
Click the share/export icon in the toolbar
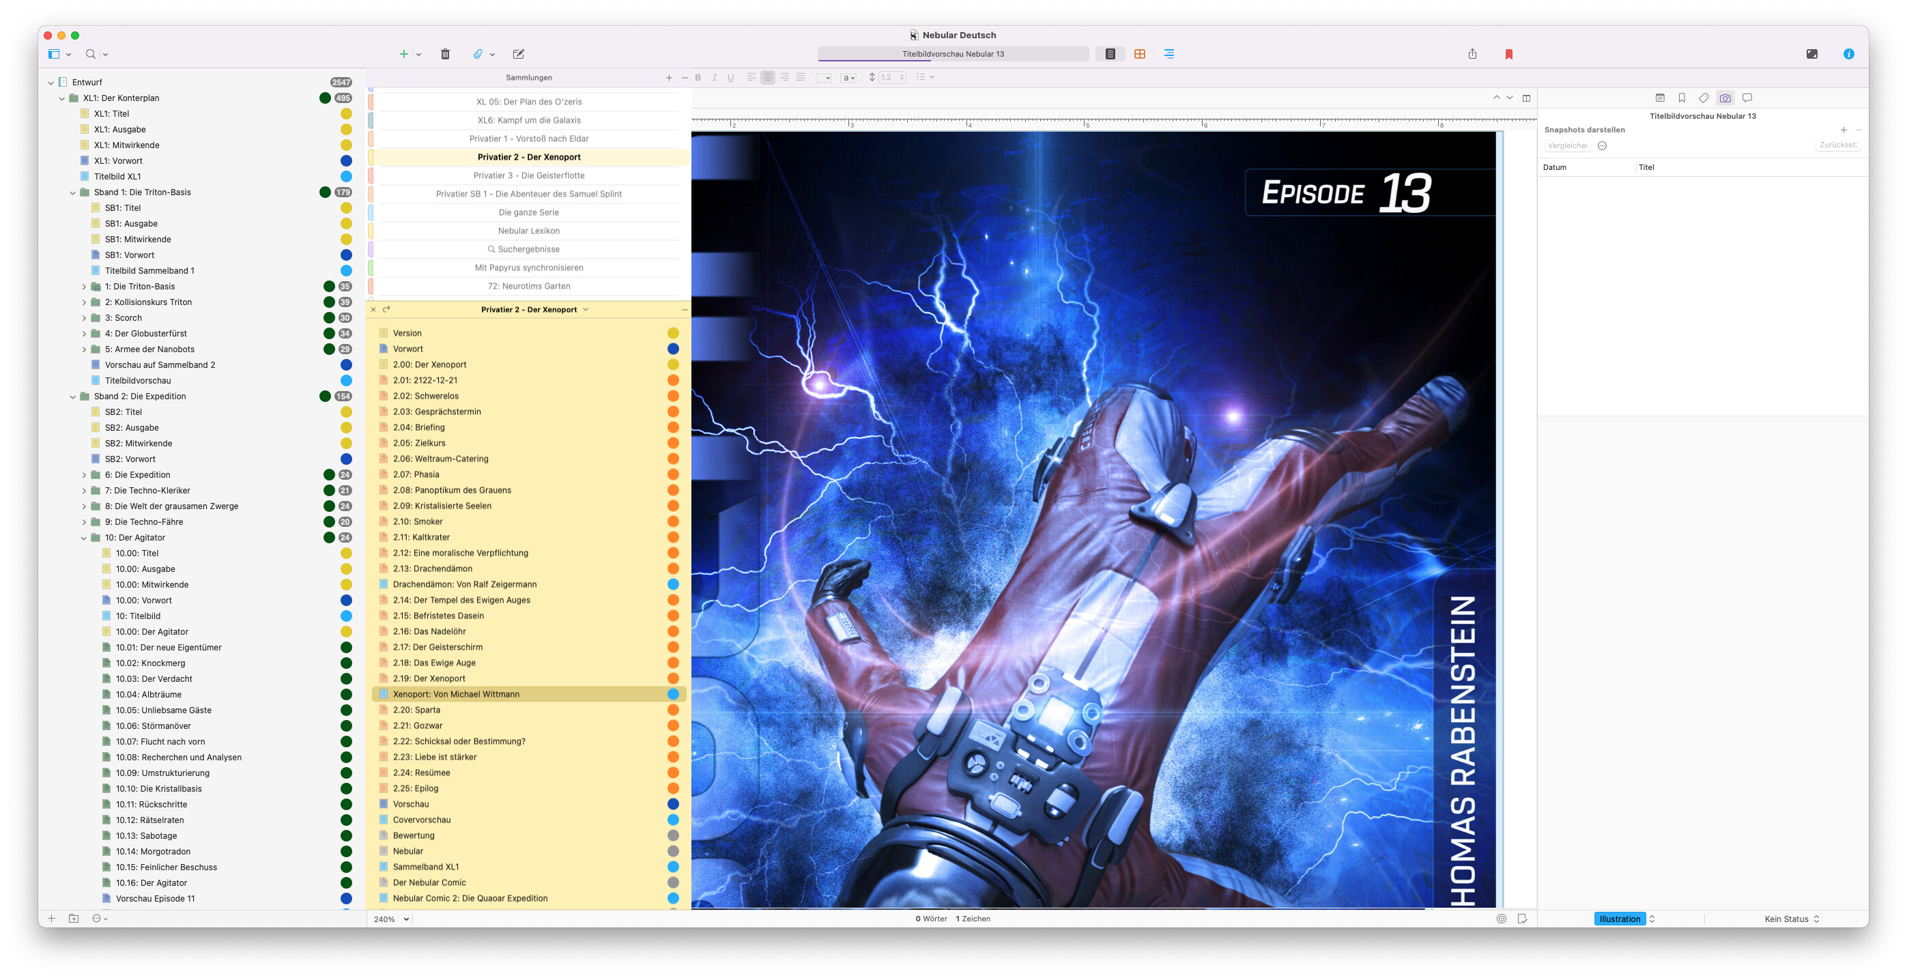1472,54
